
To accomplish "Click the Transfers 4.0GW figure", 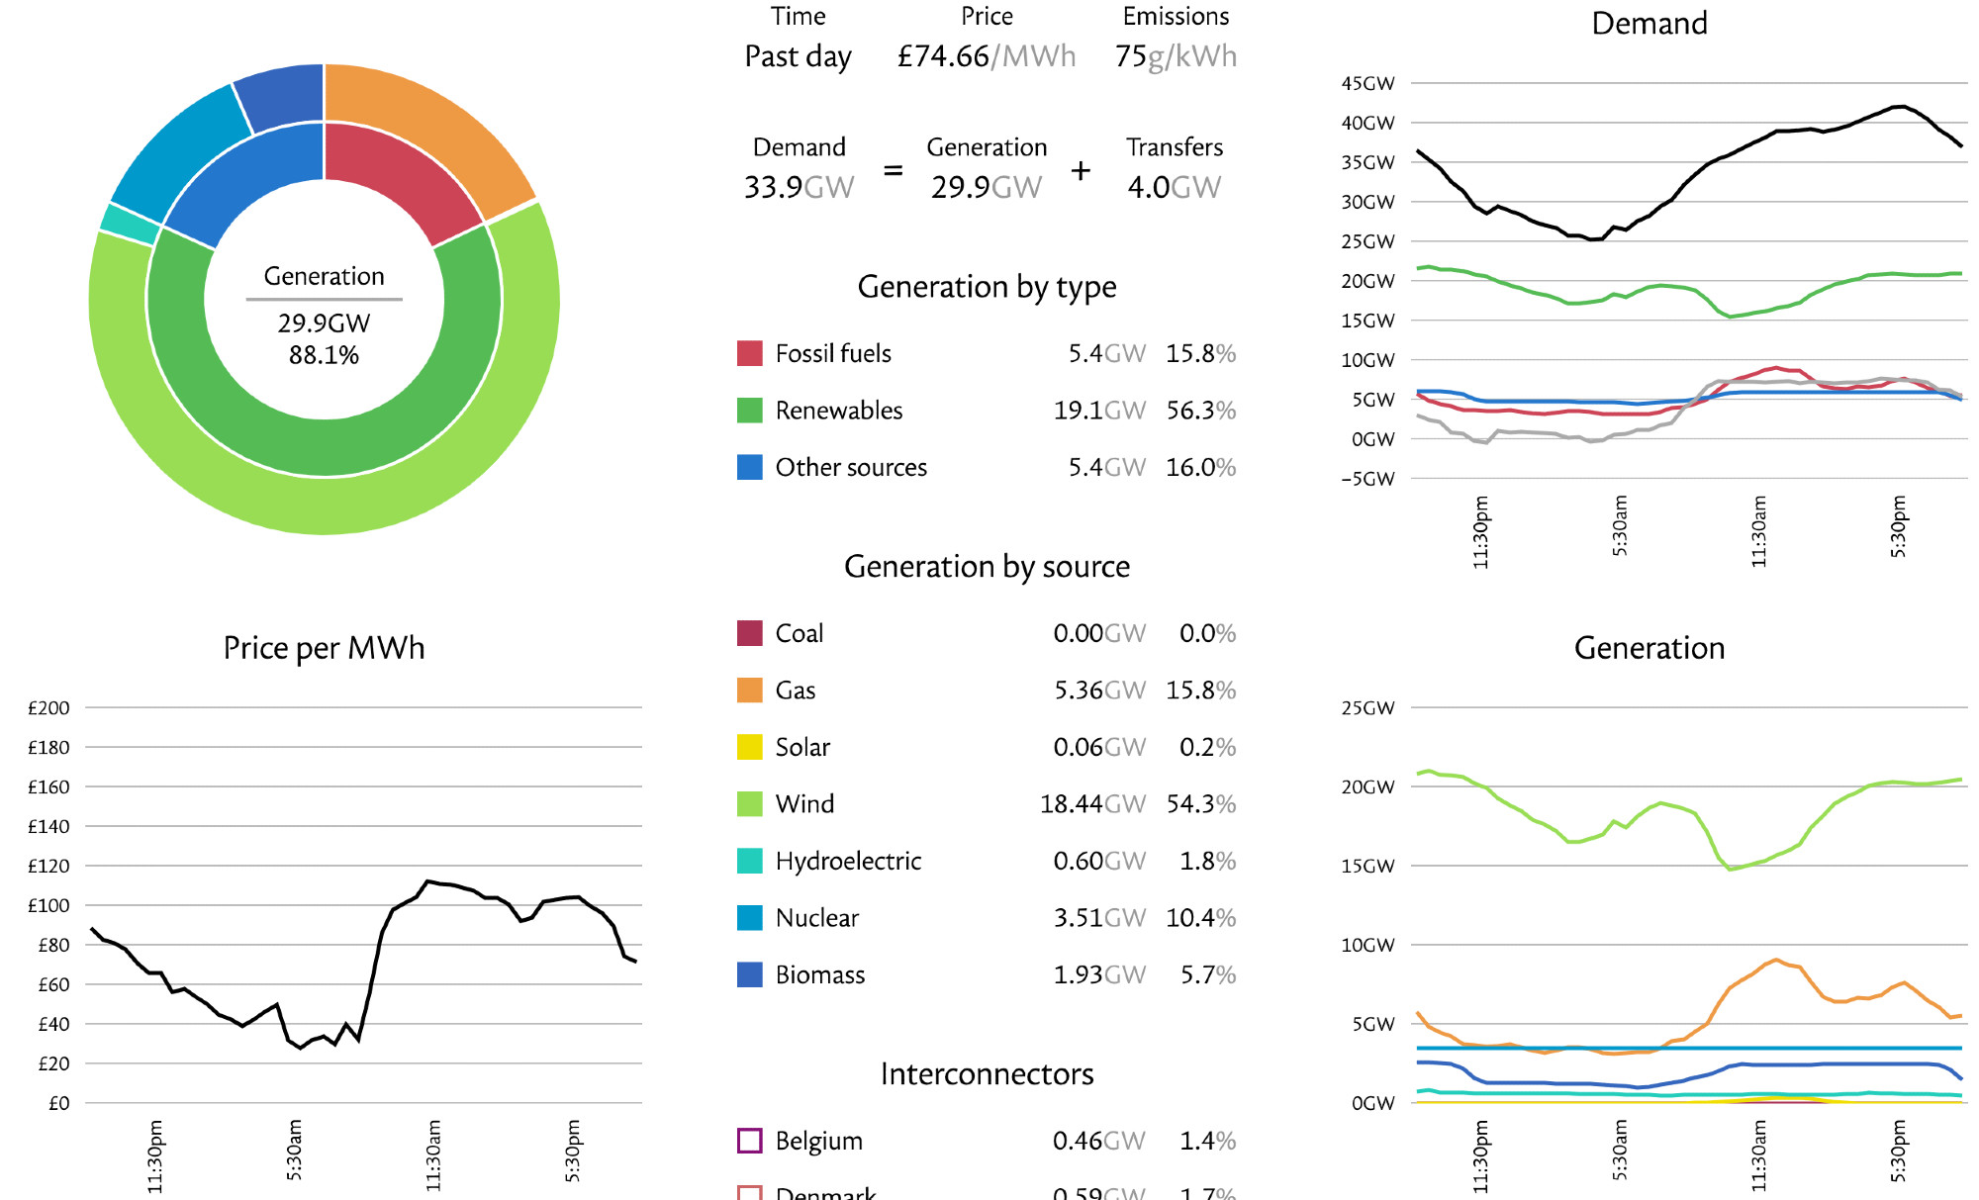I will 1175,187.
